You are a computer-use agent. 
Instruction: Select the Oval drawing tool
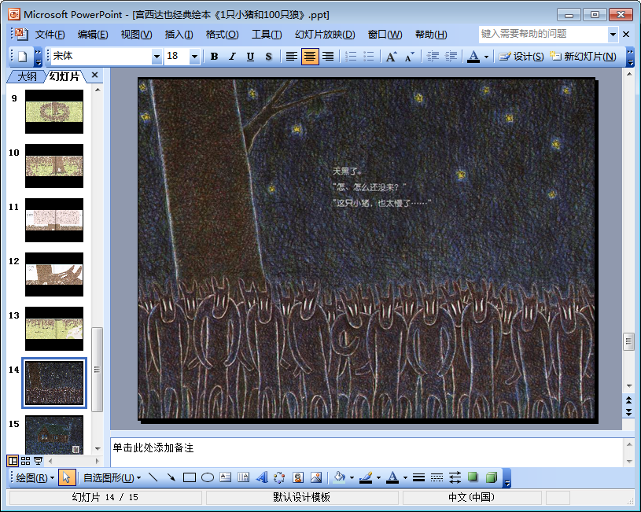(208, 477)
